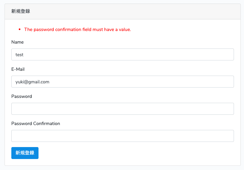Viewport: 244px width, 170px height.
Task: Click the "Name" field label
Action: pyautogui.click(x=17, y=42)
